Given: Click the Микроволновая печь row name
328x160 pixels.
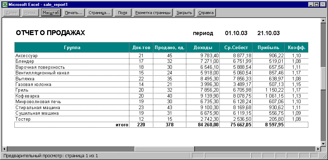Looking at the screenshot, I should [38, 102].
